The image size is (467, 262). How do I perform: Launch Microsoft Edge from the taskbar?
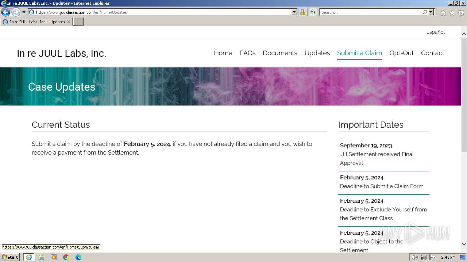pos(78,257)
